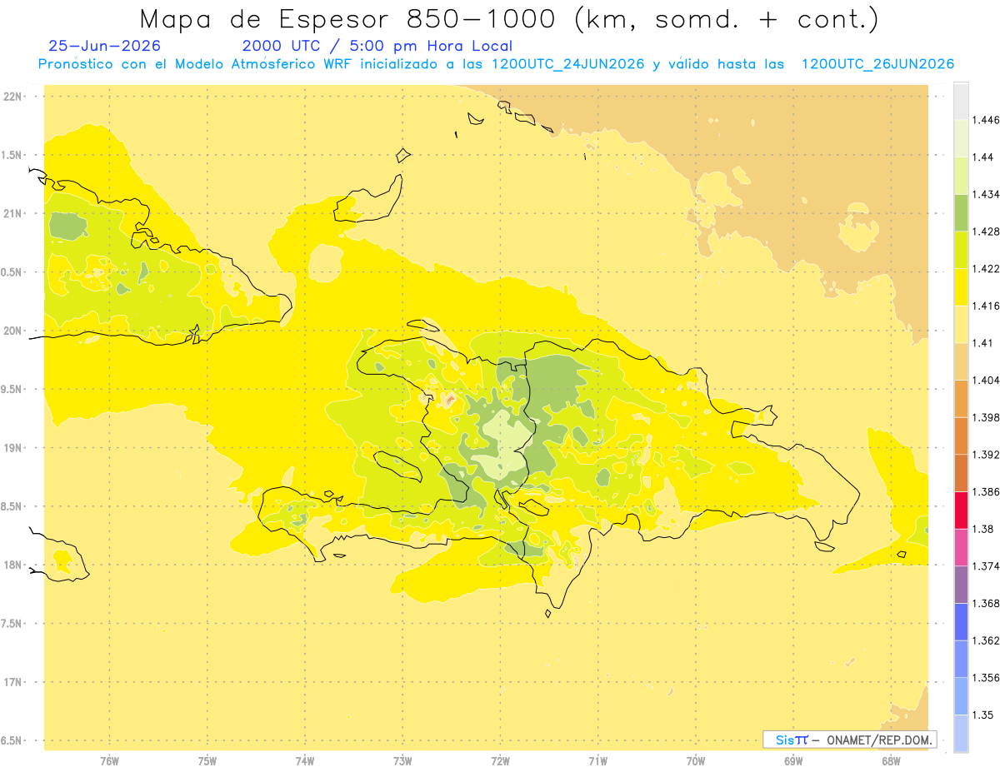Click the init time '1200UTC_24JUN2026' in forecast line

pyautogui.click(x=567, y=64)
